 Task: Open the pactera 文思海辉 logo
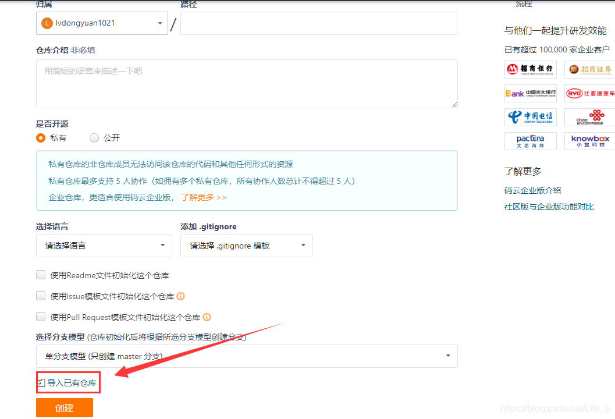tap(530, 141)
